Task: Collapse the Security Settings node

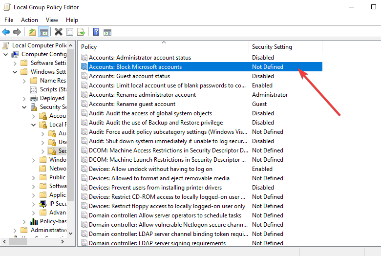Action: pos(24,107)
